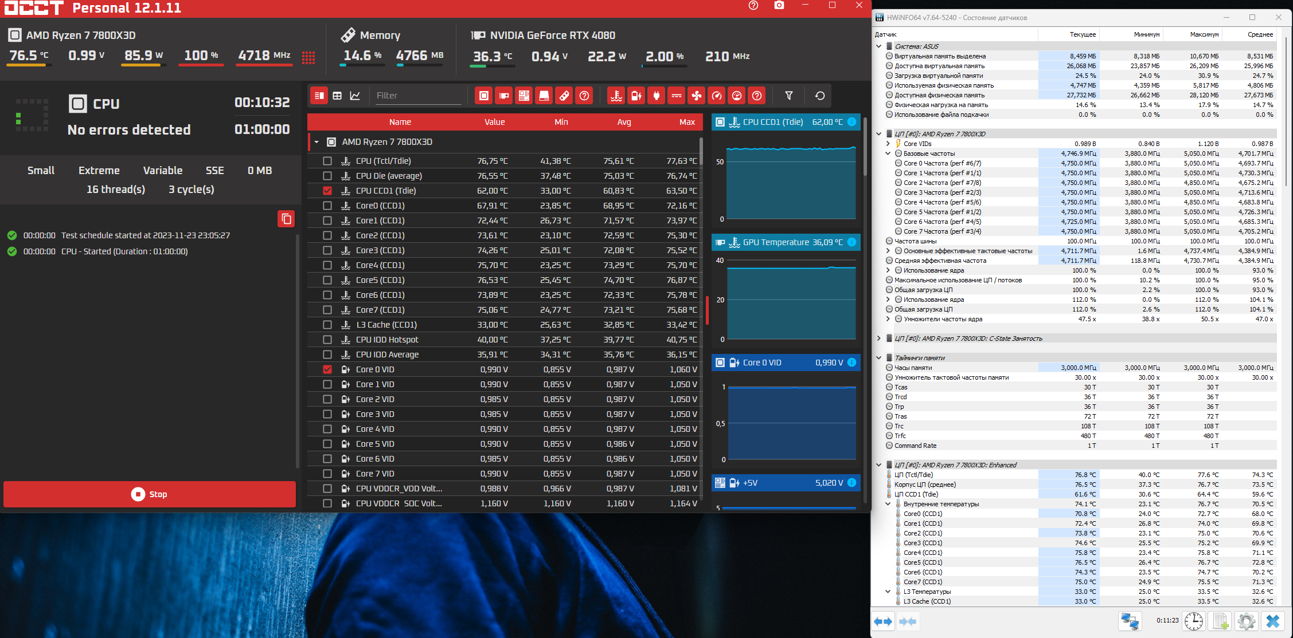Open HWiNFO settings with the gear icon
This screenshot has width=1293, height=638.
point(1247,621)
